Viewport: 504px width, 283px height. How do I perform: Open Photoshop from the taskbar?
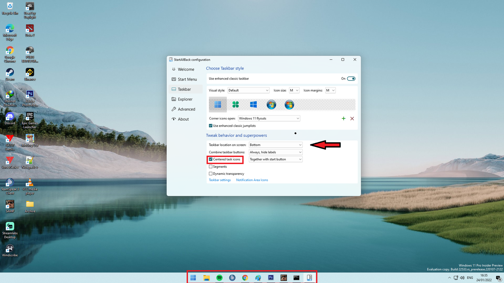(x=271, y=277)
